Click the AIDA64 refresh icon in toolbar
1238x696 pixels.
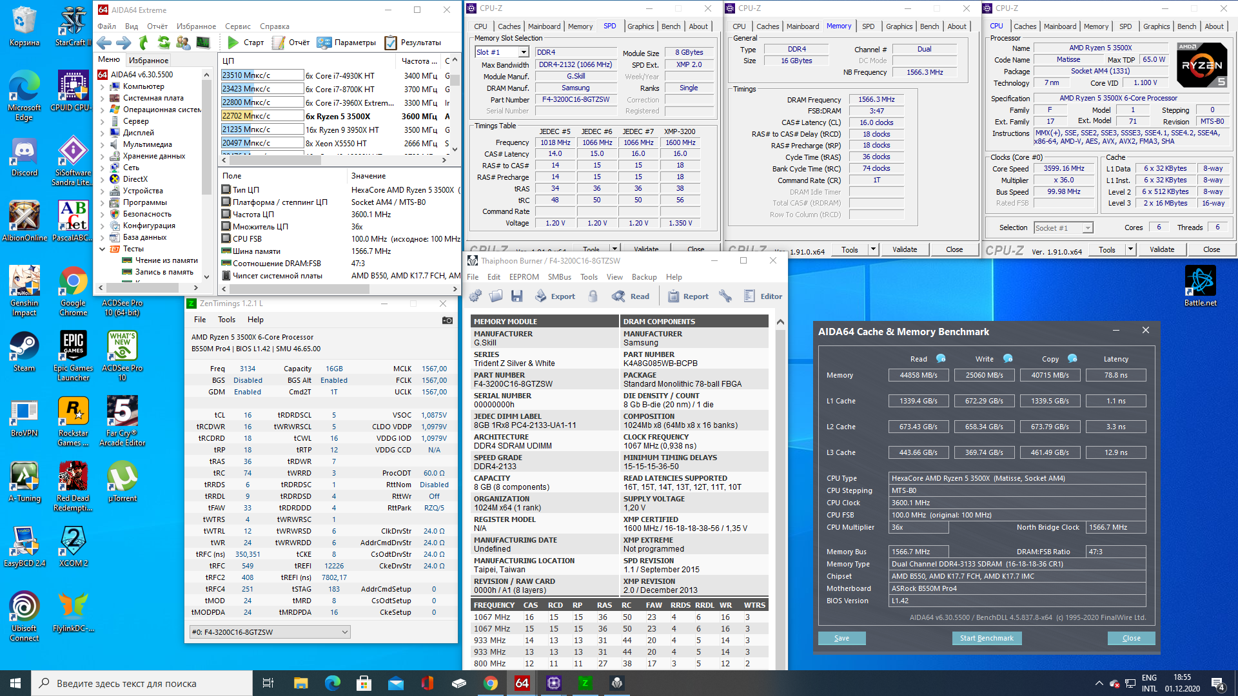[x=164, y=43]
